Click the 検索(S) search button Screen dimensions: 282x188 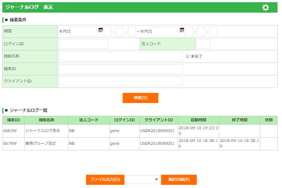click(x=140, y=98)
